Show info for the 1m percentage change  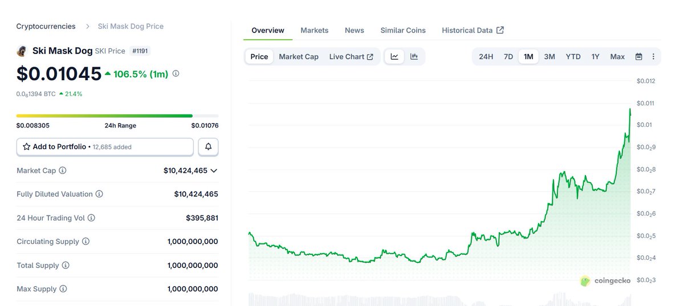pyautogui.click(x=176, y=74)
